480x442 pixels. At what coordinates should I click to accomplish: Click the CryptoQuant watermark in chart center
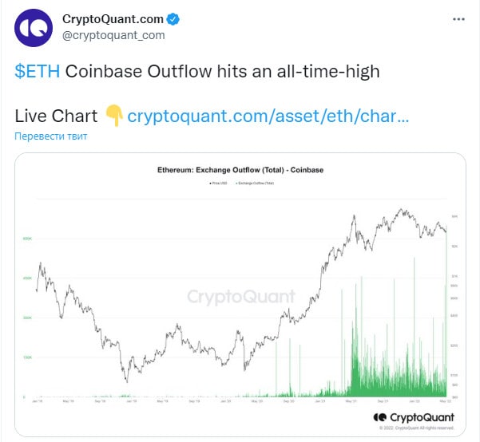click(x=241, y=297)
